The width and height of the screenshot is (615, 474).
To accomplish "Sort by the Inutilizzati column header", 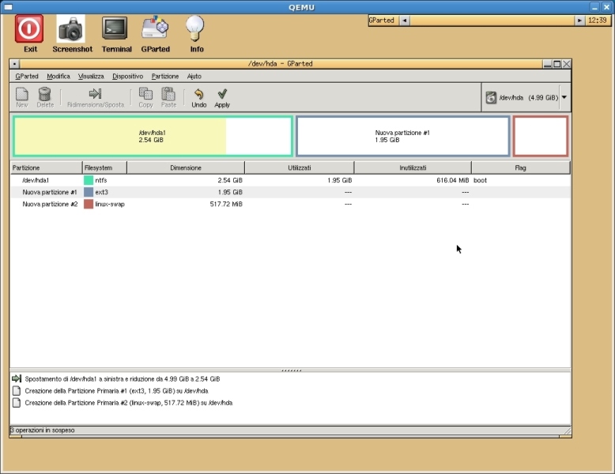I will point(413,167).
